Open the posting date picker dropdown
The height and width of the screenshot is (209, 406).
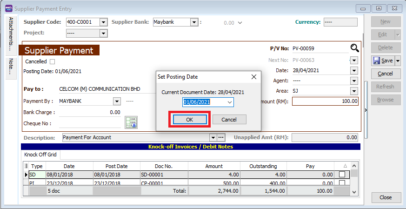[229, 102]
